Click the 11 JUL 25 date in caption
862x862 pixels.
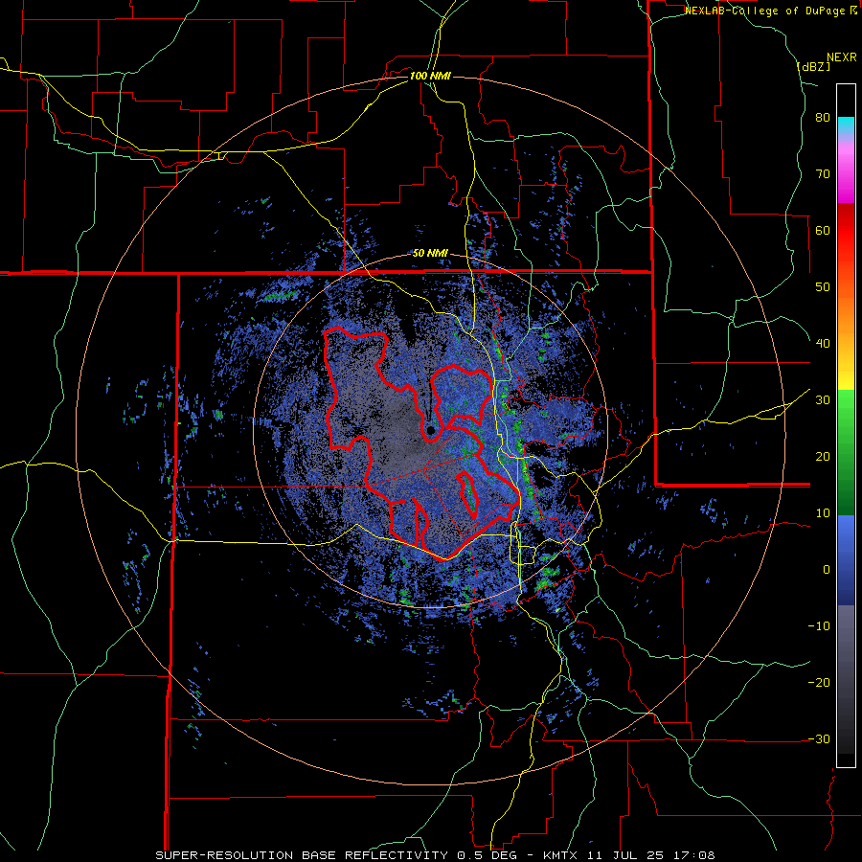click(626, 855)
